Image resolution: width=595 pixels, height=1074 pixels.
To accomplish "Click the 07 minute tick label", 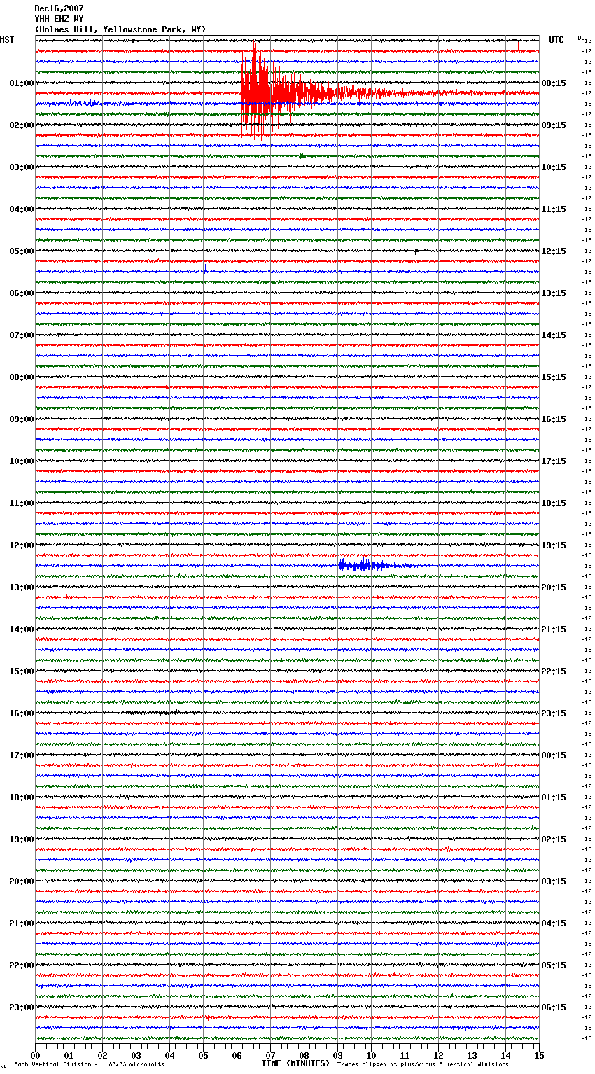I will pos(270,1055).
